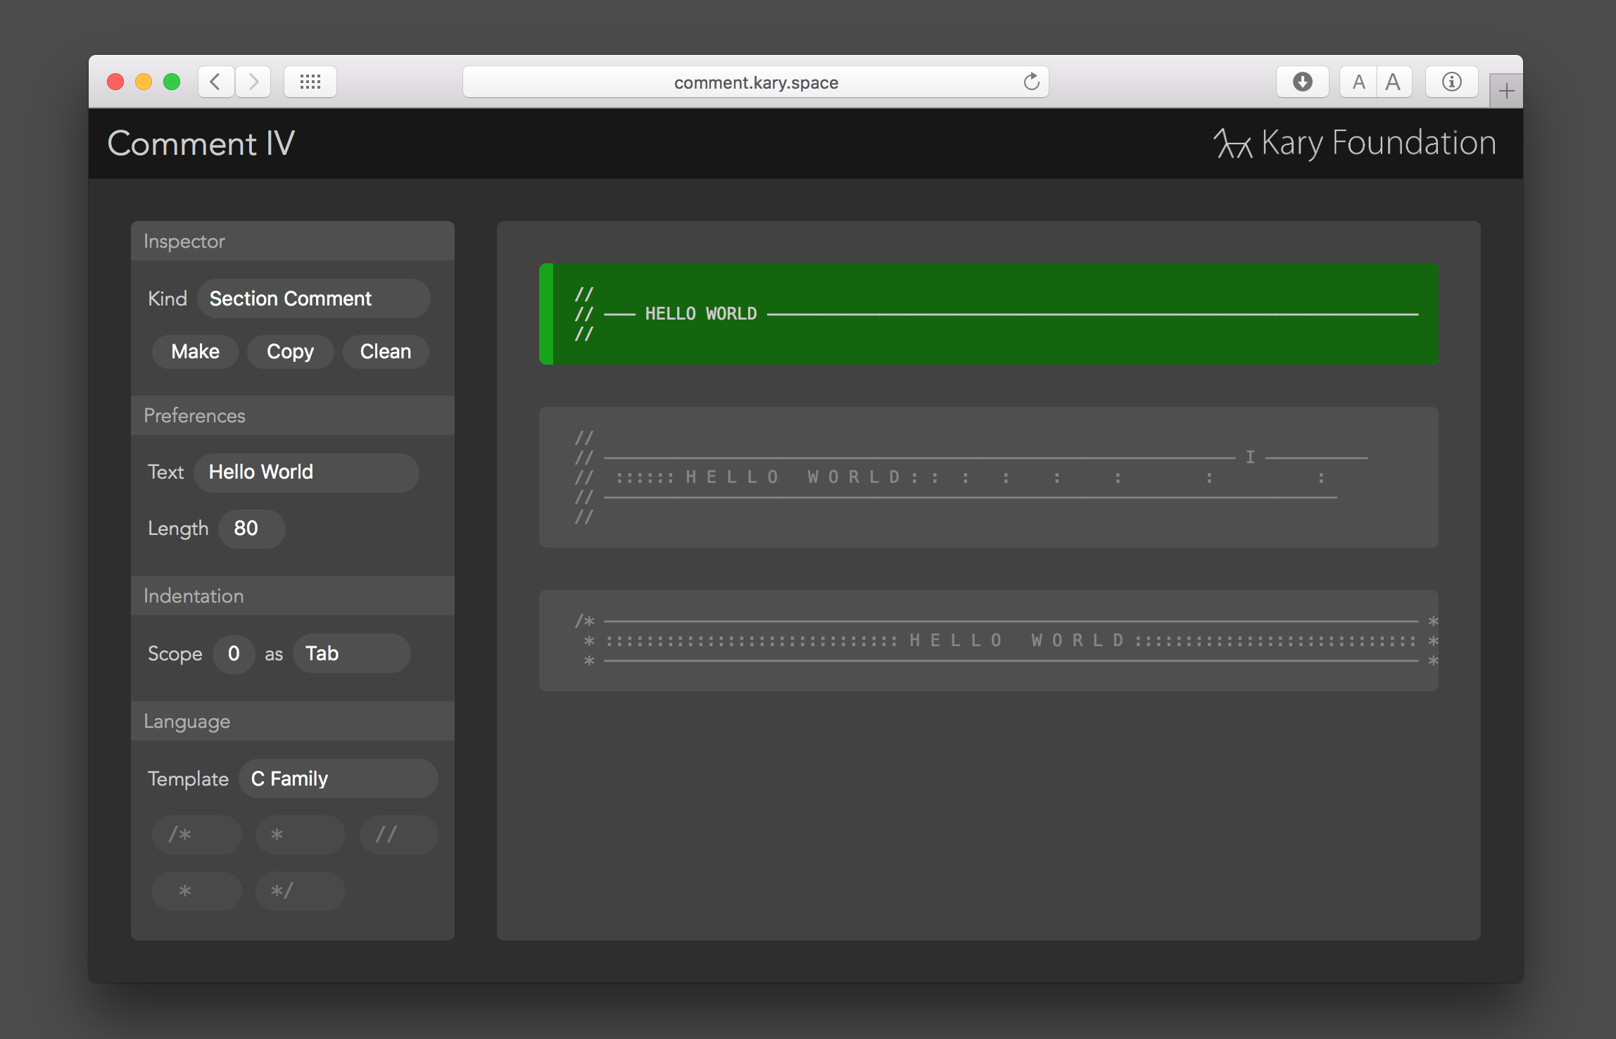Select the green HELLO WORLD section comment

[x=988, y=314]
